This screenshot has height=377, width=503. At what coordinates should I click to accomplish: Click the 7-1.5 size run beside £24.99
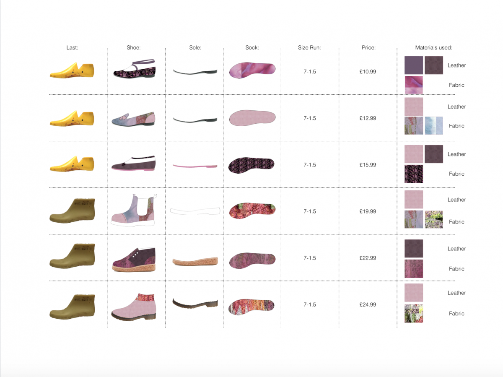click(x=310, y=304)
